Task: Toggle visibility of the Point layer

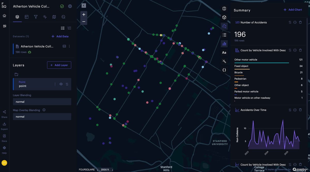Action: [x=61, y=84]
